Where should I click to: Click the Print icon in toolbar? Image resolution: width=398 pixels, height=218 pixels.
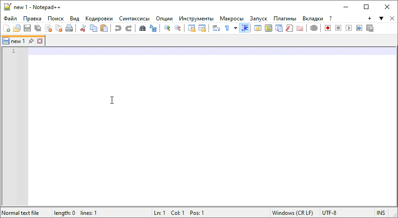coord(69,28)
